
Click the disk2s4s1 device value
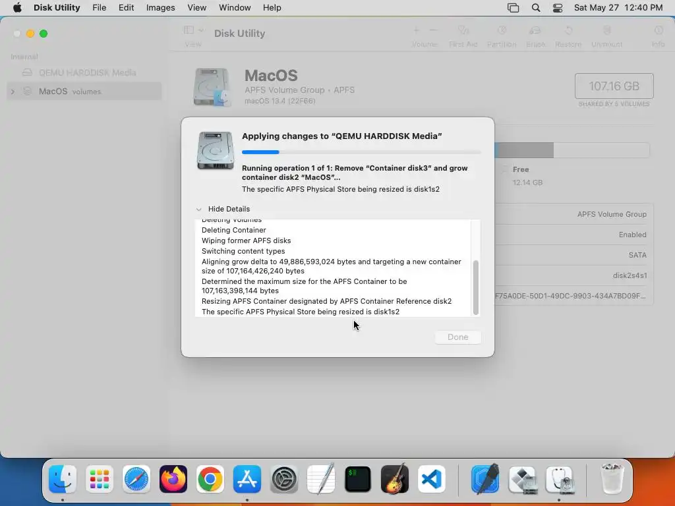(630, 275)
